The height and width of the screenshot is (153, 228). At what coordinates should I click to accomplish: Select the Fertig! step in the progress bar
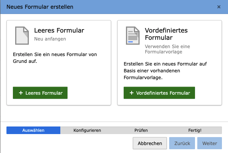[195, 130]
